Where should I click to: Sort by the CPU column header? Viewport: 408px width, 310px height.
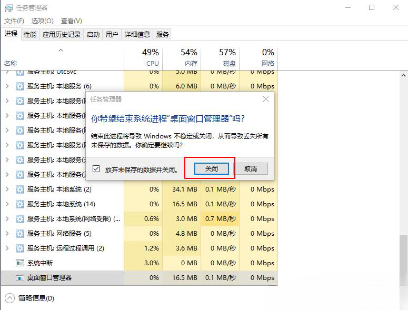(143, 58)
